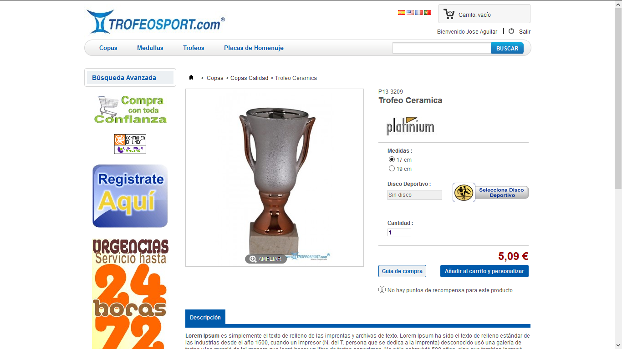Select the 17 cm size option

point(392,160)
